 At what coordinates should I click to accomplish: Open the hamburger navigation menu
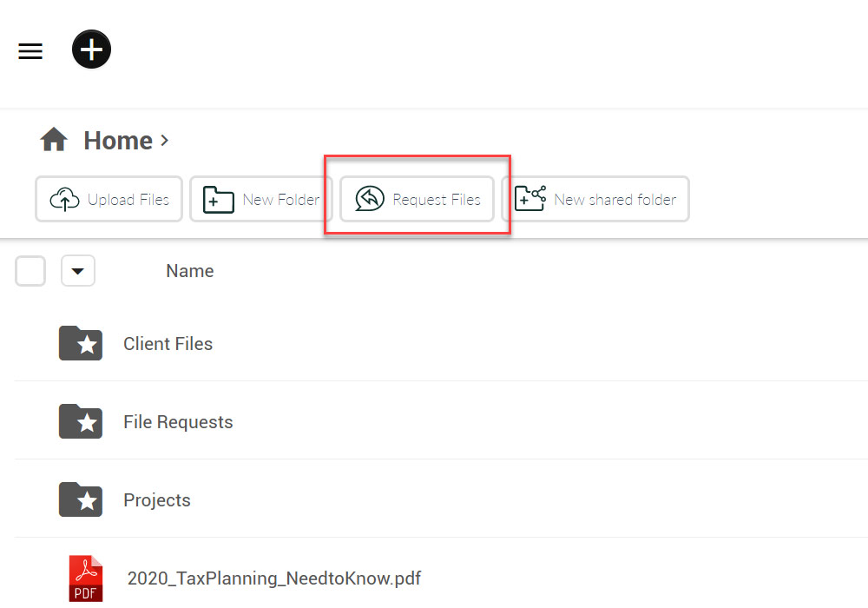point(30,51)
